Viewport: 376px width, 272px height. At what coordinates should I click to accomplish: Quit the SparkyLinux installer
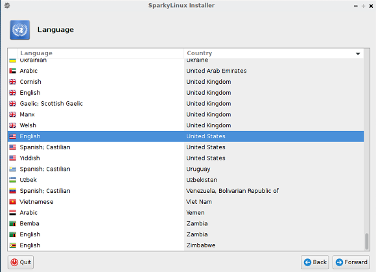[21, 262]
